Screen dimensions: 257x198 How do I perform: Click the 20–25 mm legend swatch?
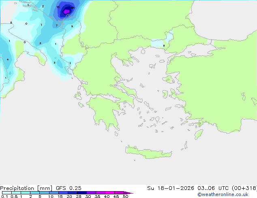tap(73, 193)
